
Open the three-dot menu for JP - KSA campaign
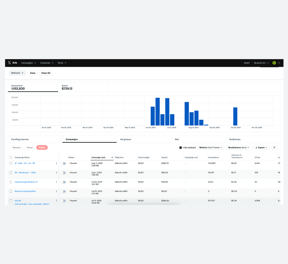point(56,163)
